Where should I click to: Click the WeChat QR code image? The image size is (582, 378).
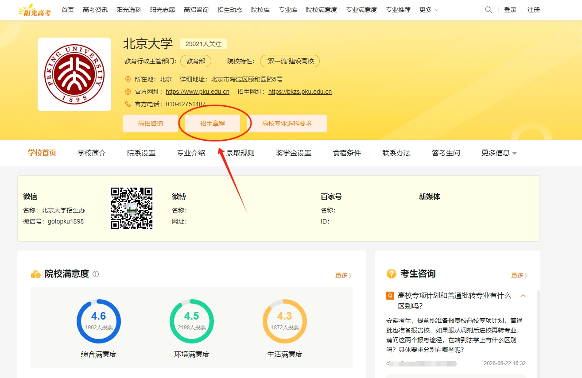132,208
